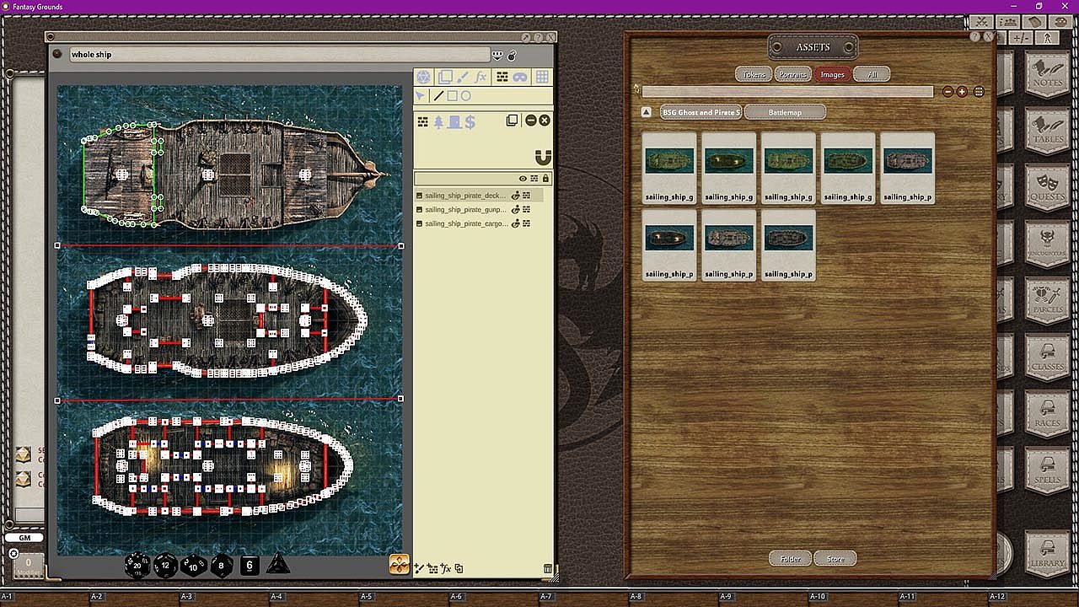Click the up-arrow folder button in Assets
The height and width of the screenshot is (607, 1079).
pos(647,112)
